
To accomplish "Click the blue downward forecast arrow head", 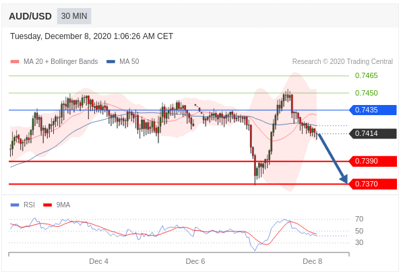I will tap(344, 179).
